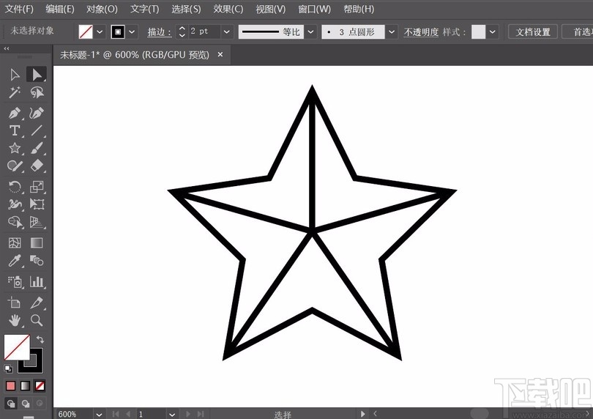Viewport: 593px width, 419px height.
Task: Expand the 样式 style dropdown arrow
Action: (x=492, y=31)
